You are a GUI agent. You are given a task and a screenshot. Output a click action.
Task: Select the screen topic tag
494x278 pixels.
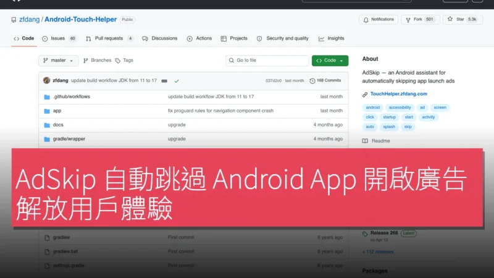click(440, 107)
